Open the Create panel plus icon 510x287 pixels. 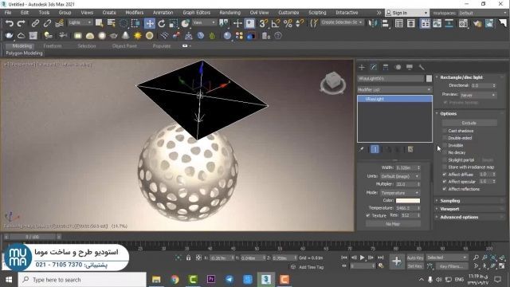[362, 67]
